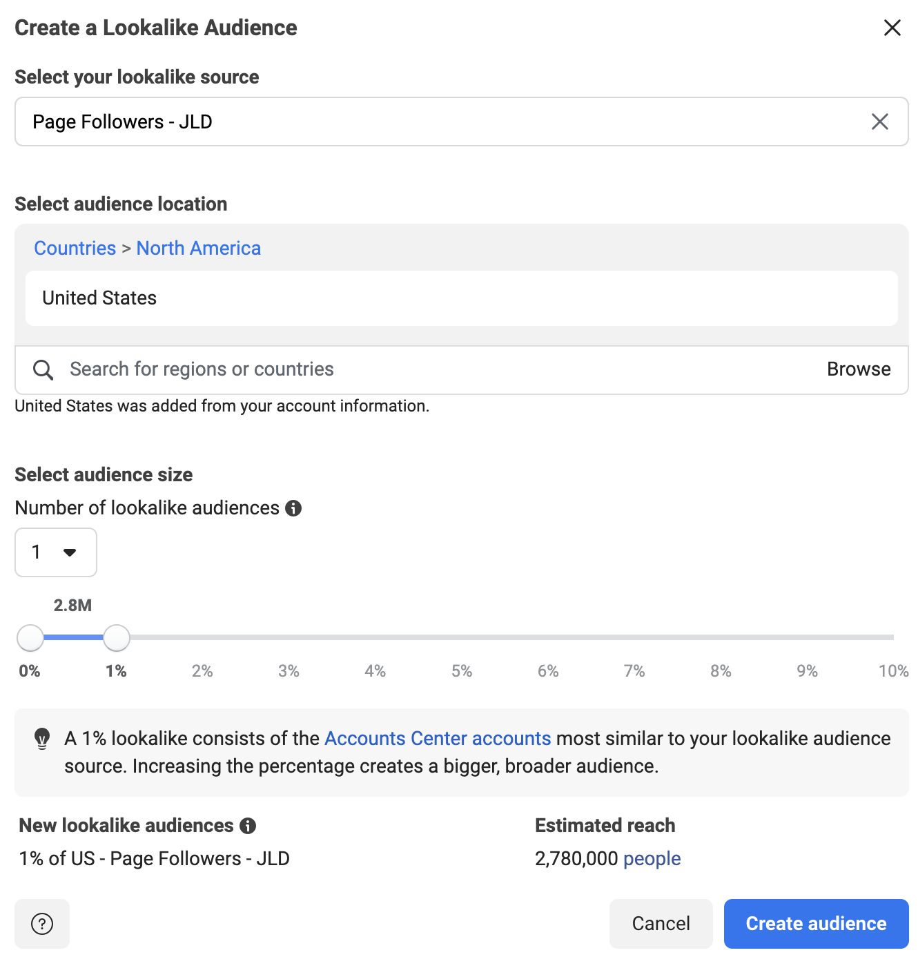This screenshot has width=918, height=957.
Task: Focus the Search for regions or countries field
Action: coord(442,369)
